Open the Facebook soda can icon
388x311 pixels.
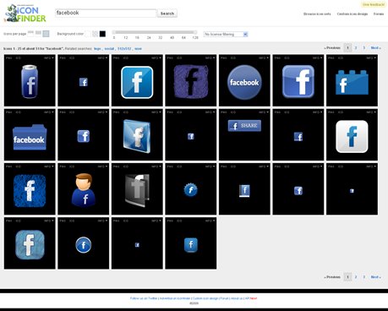tap(30, 82)
